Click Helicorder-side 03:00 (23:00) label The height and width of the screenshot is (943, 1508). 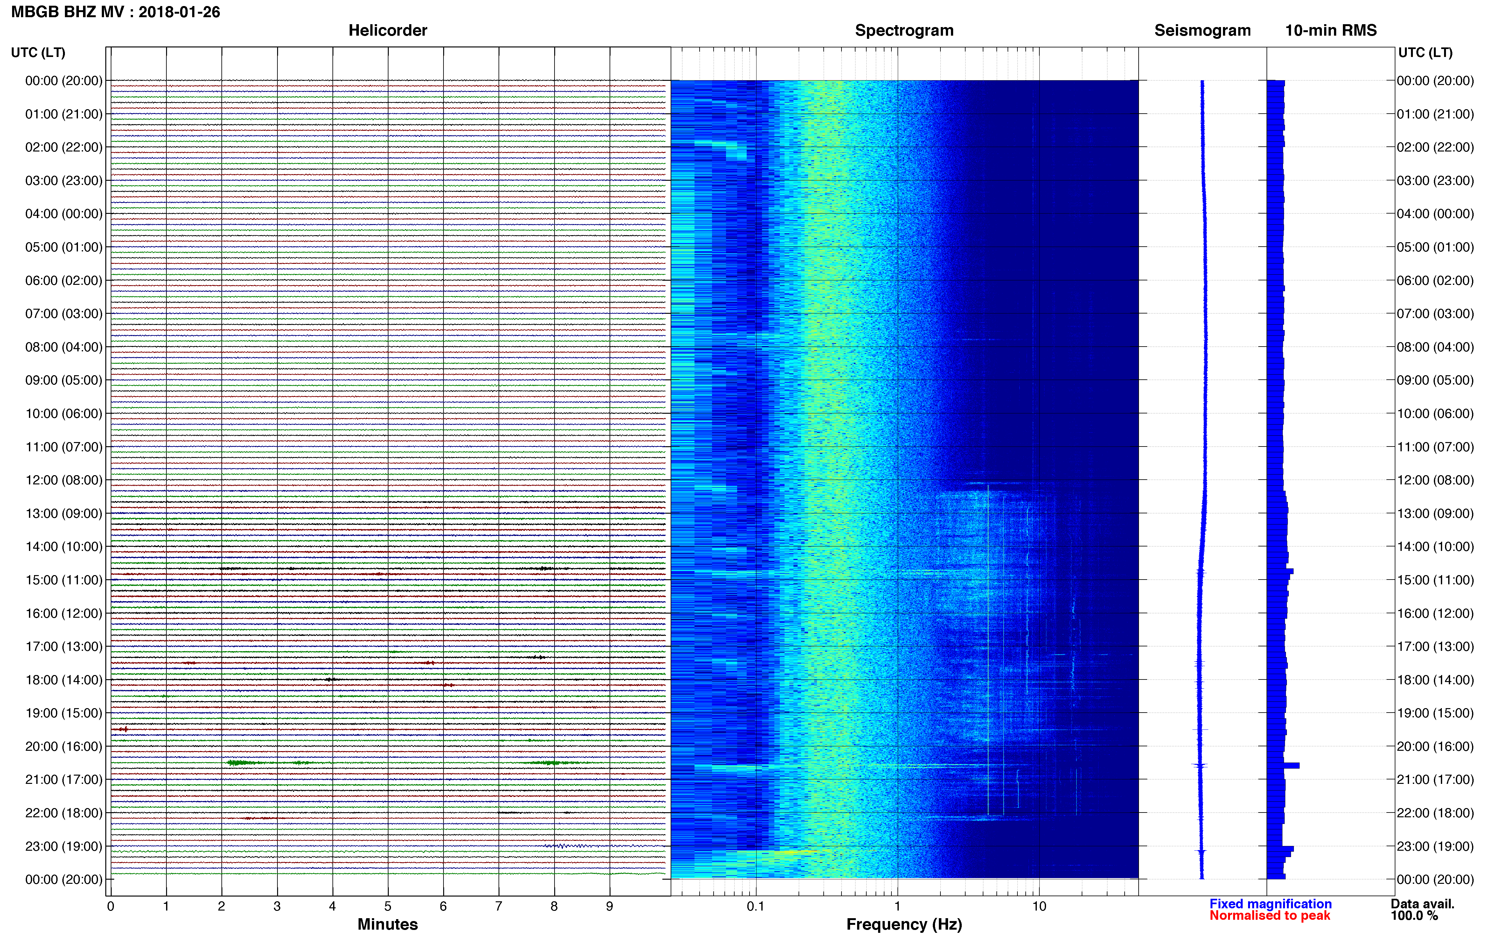(x=64, y=181)
